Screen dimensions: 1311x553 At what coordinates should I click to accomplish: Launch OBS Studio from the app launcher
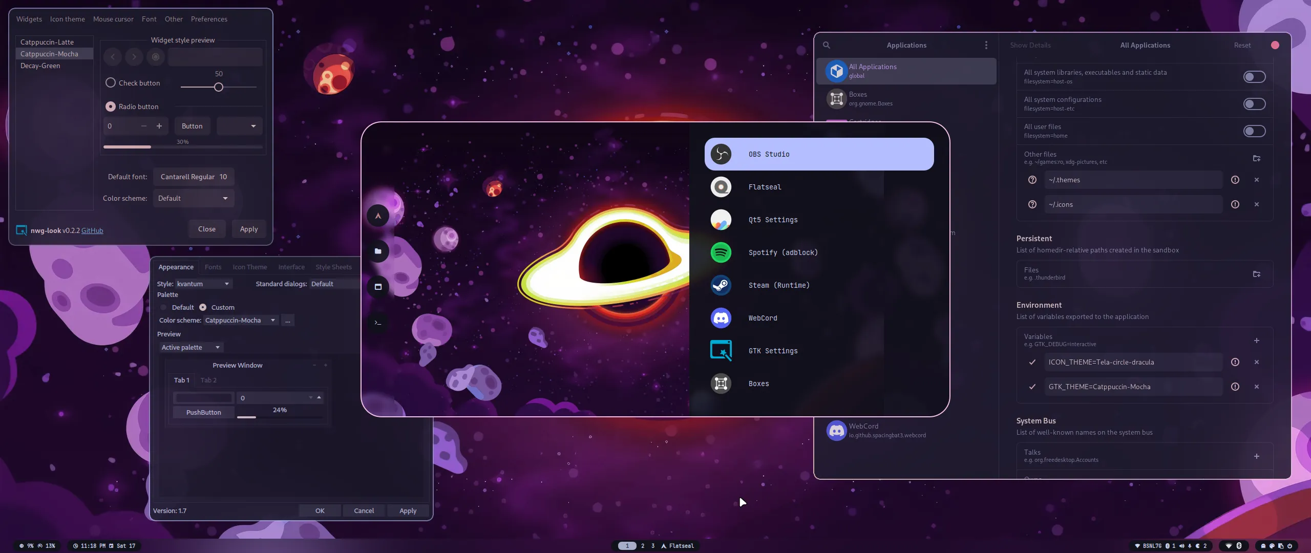(818, 154)
